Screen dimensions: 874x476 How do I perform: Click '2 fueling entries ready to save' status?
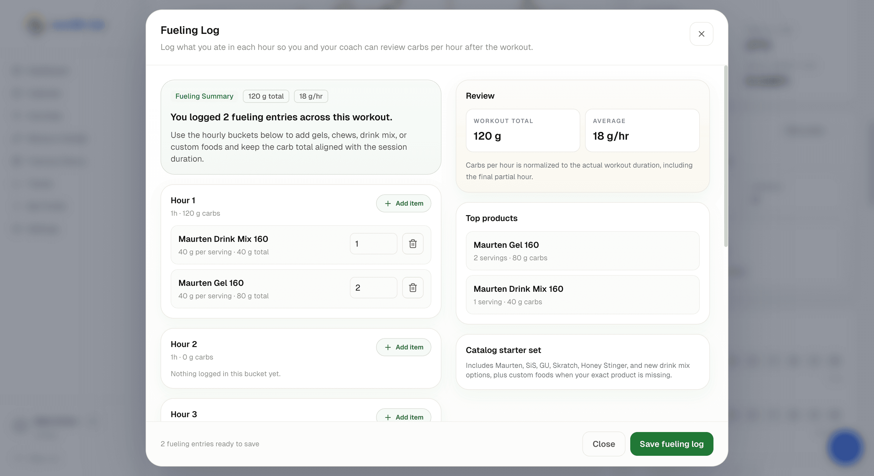coord(210,444)
